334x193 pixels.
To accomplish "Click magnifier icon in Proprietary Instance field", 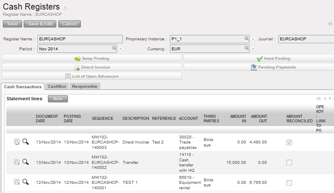I will pyautogui.click(x=247, y=39).
